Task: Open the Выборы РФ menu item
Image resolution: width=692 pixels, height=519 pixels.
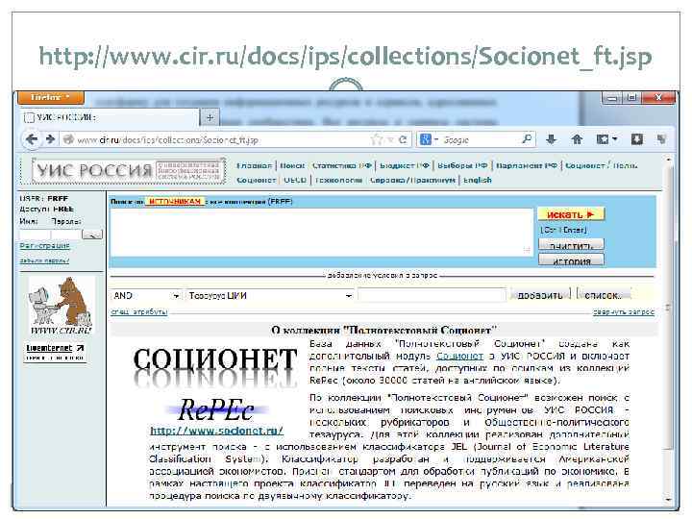Action: coord(462,165)
